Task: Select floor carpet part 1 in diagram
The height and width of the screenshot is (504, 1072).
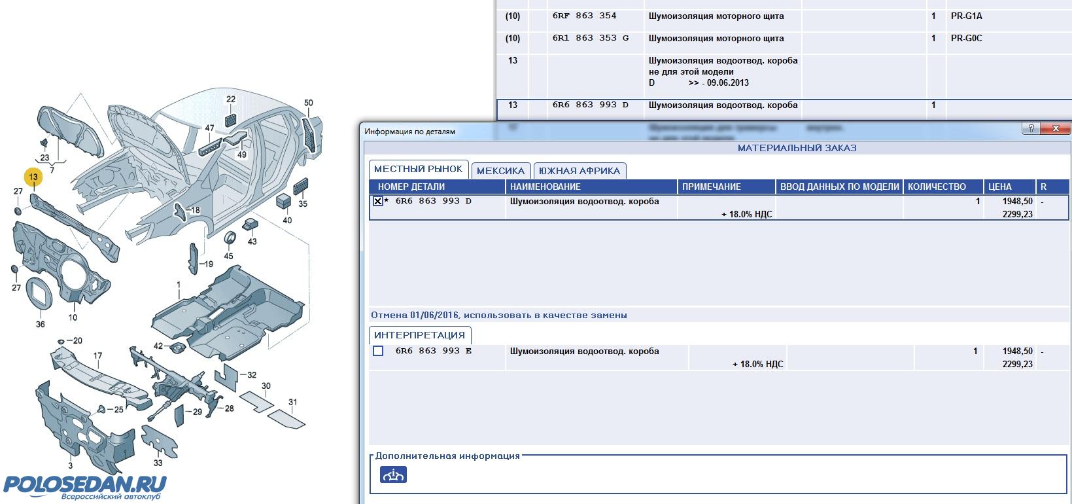Action: 178,285
